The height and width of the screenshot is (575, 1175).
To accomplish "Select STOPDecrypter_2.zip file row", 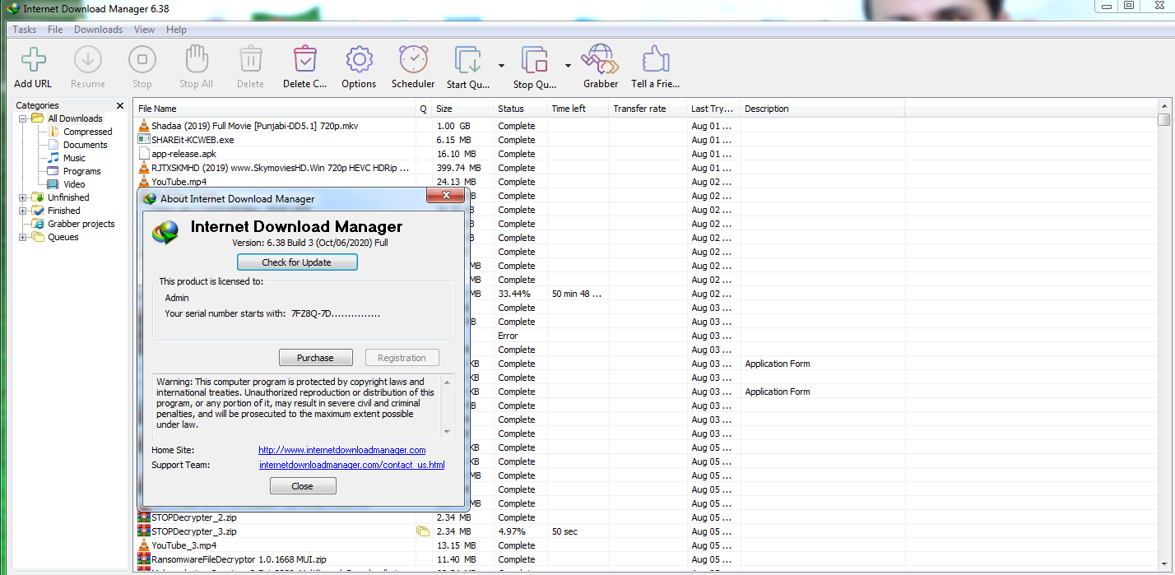I will 645,517.
